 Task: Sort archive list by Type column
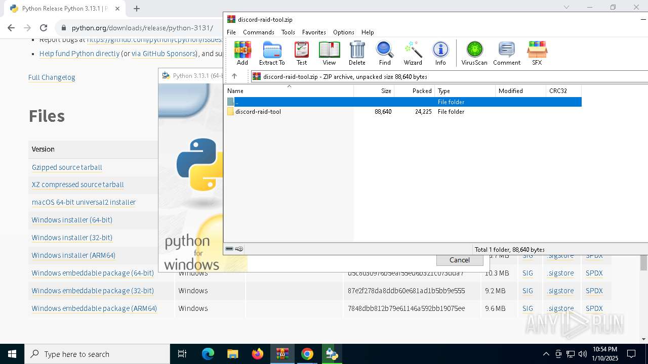pyautogui.click(x=465, y=91)
